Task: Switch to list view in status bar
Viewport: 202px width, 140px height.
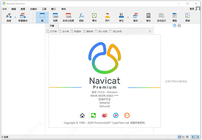Action: [x=183, y=137]
